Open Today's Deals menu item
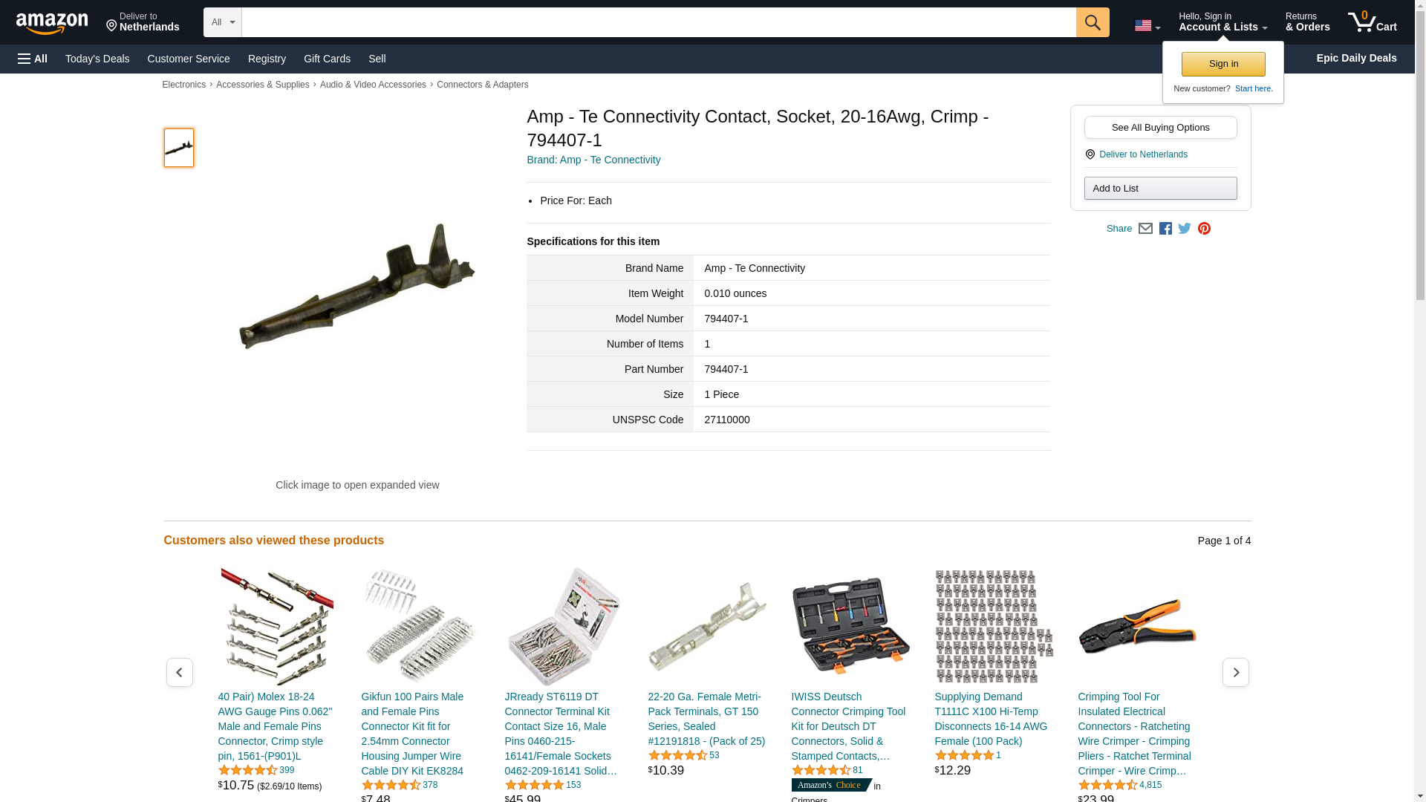The height and width of the screenshot is (802, 1426). 97,59
